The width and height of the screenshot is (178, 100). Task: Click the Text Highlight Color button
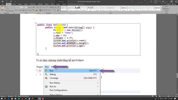coord(33,10)
